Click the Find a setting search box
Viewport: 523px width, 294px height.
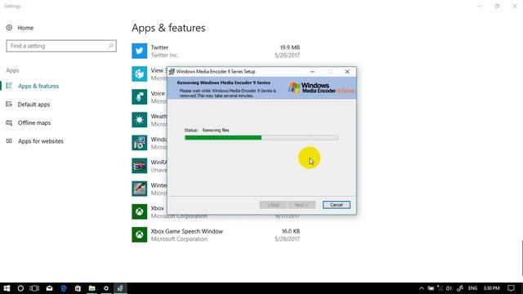tap(61, 46)
